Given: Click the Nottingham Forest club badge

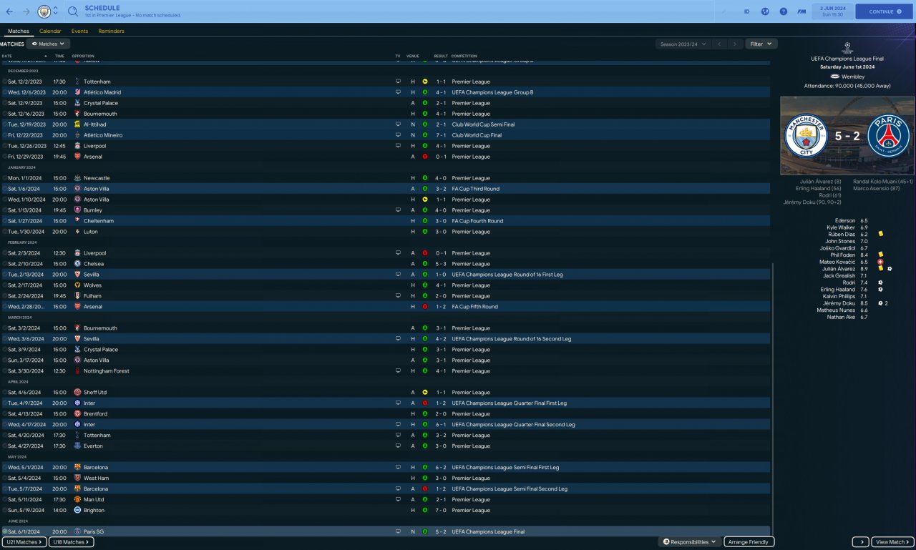Looking at the screenshot, I should [x=77, y=371].
